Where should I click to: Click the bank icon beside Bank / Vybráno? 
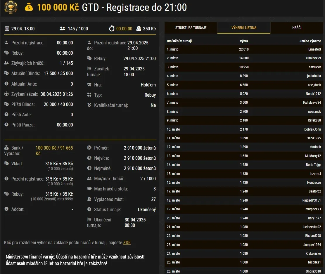(x=6, y=148)
